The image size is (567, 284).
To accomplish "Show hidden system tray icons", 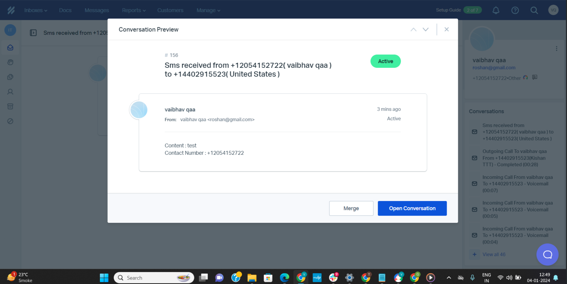I will (449, 278).
